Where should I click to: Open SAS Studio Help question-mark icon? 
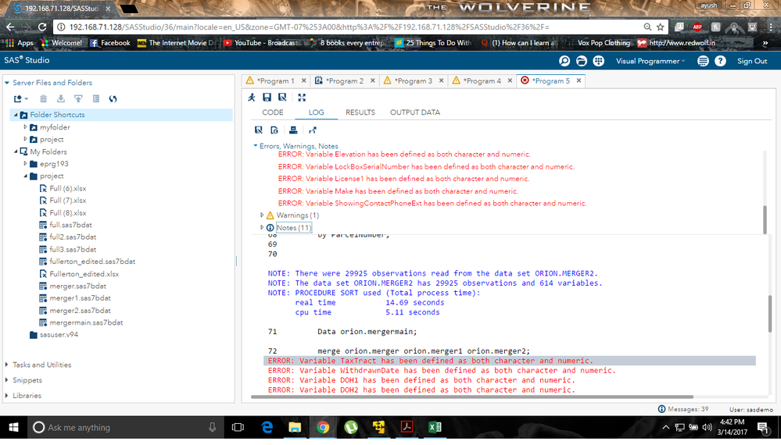point(720,61)
